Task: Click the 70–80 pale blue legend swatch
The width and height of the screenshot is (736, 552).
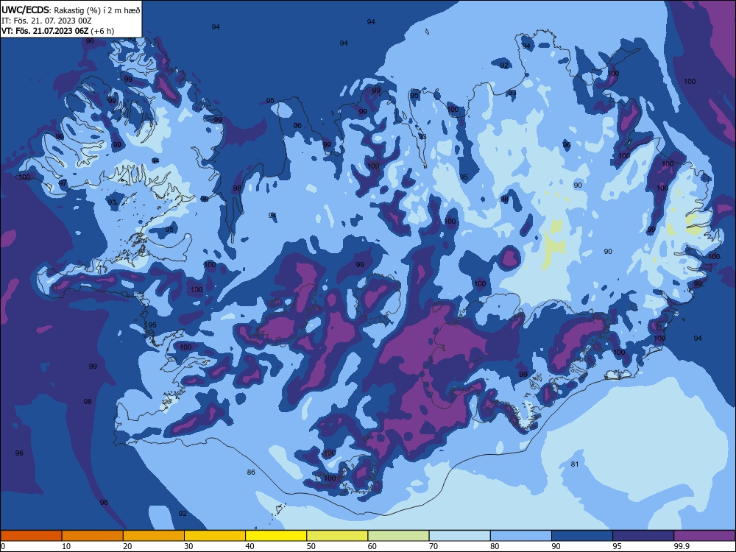Action: click(460, 536)
